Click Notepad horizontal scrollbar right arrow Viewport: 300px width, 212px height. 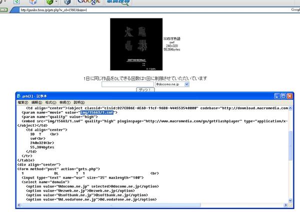(x=285, y=205)
